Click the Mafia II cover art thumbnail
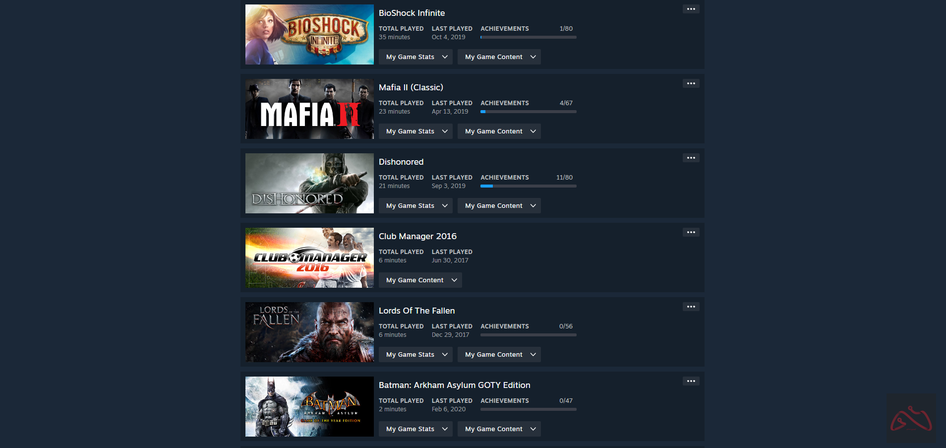The image size is (946, 448). (309, 109)
